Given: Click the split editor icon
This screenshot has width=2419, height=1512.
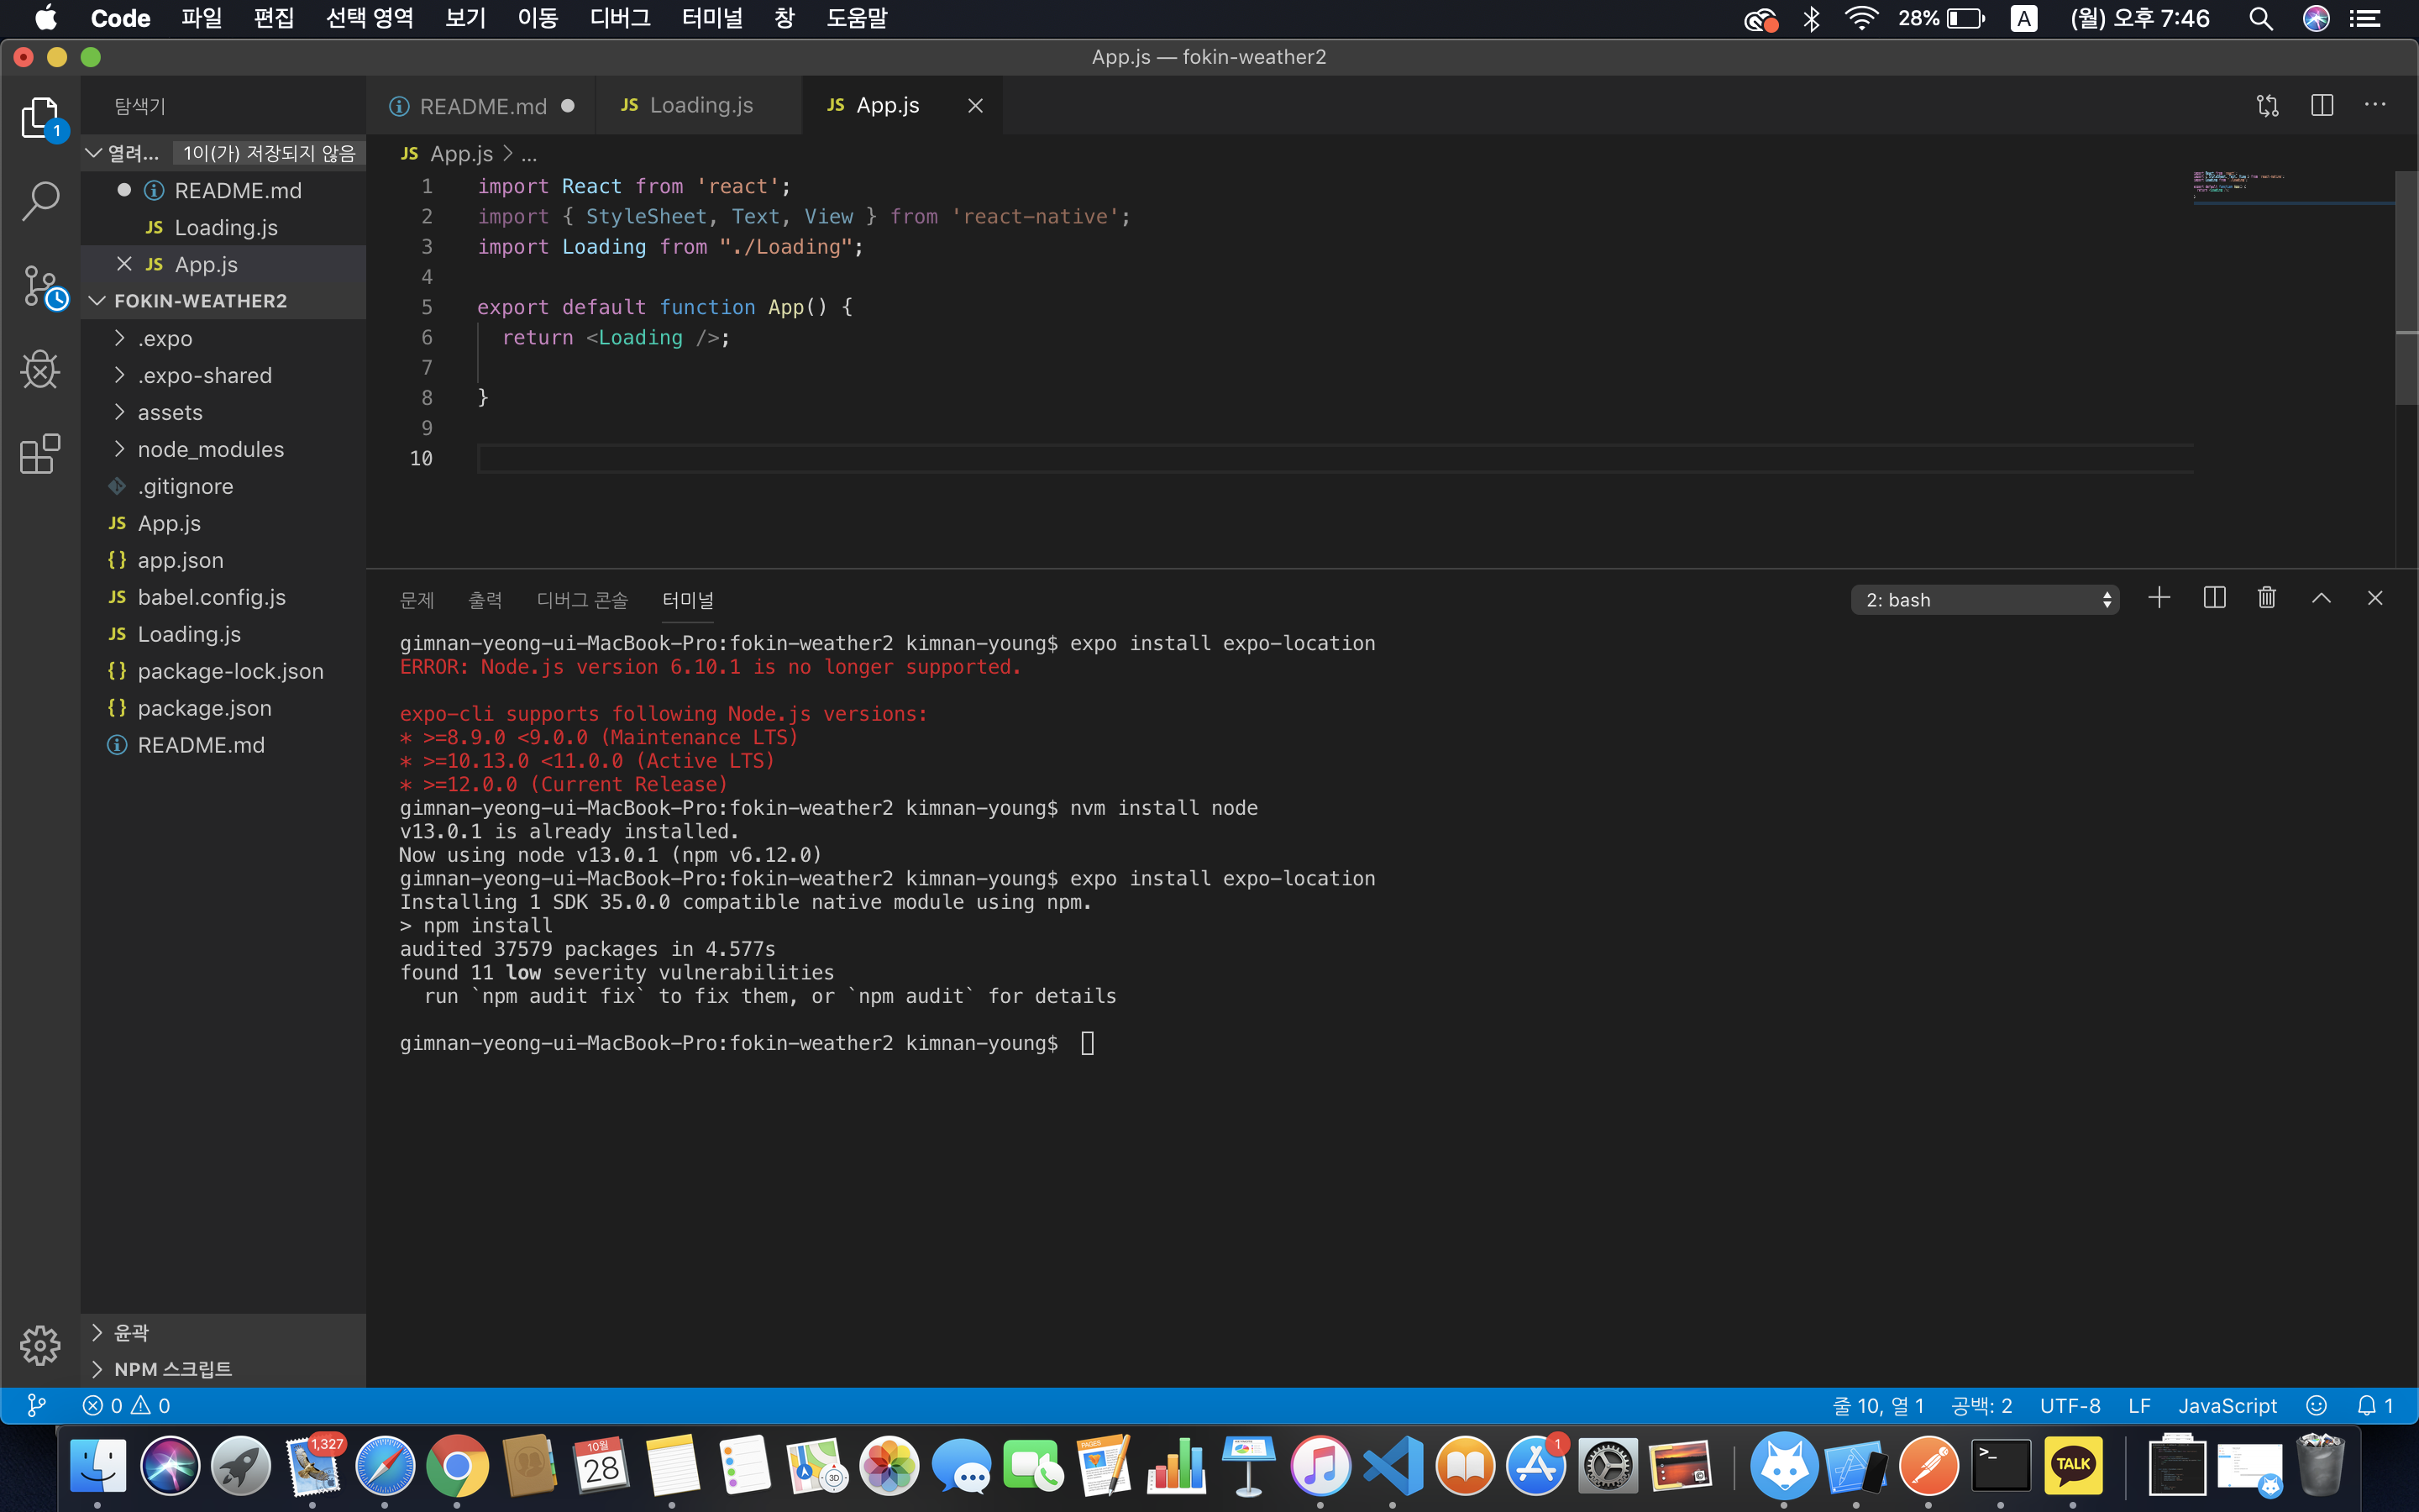Looking at the screenshot, I should tap(2321, 105).
